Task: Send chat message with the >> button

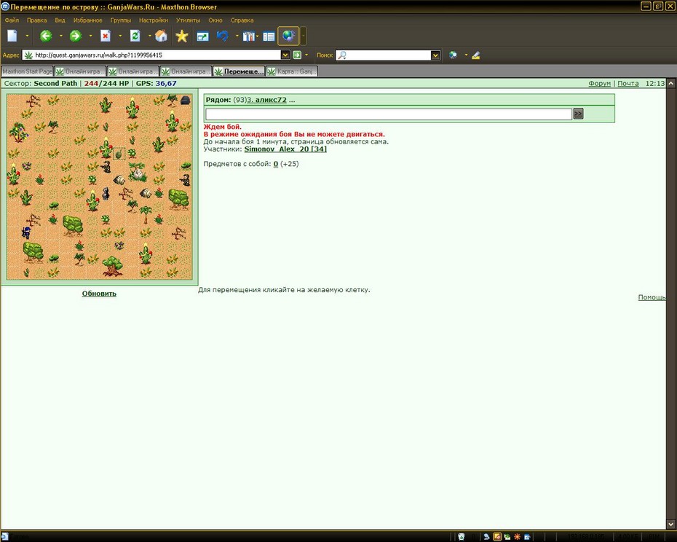Action: [578, 114]
